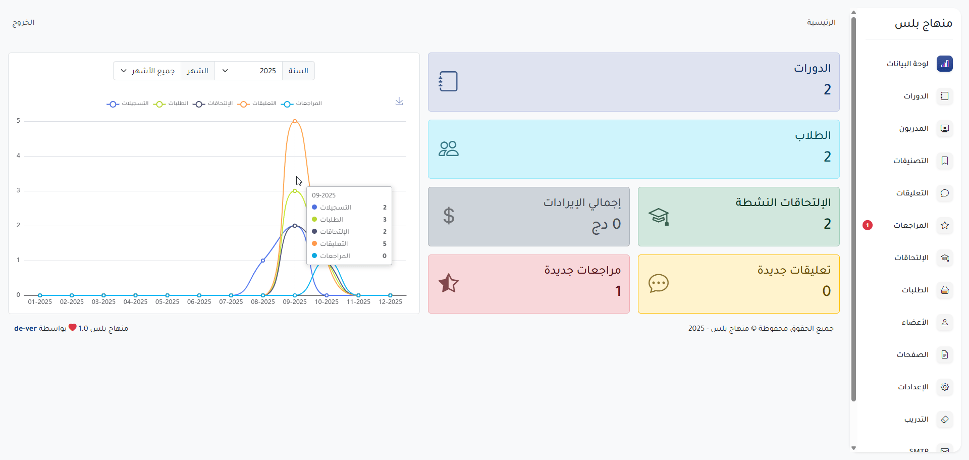Toggle الطلبات series in chart legend
969x460 pixels.
pos(172,104)
